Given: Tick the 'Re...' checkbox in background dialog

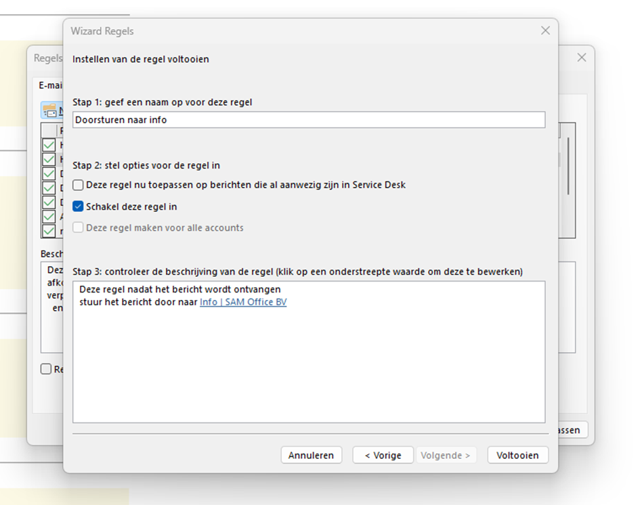Looking at the screenshot, I should point(46,369).
